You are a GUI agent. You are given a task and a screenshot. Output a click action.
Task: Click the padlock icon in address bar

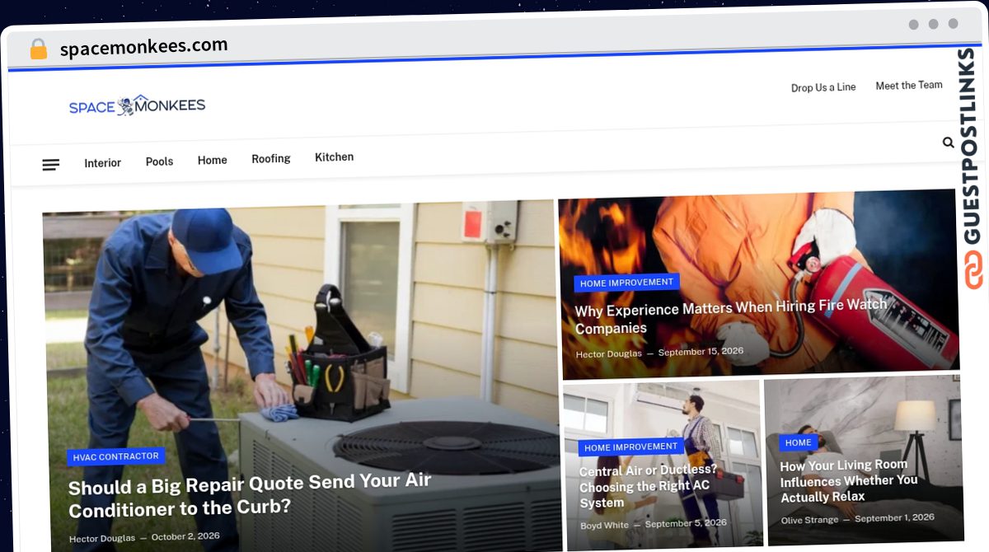tap(39, 49)
